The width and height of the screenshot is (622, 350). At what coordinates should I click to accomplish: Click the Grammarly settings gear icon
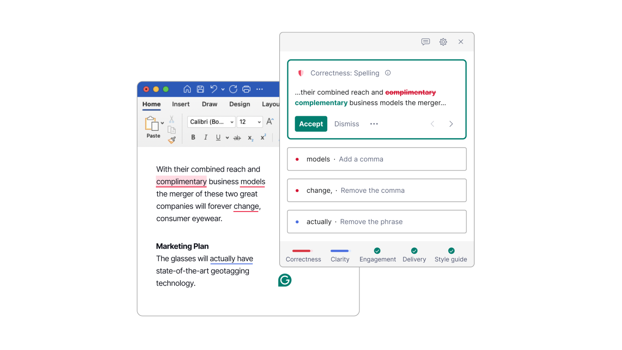pos(443,42)
